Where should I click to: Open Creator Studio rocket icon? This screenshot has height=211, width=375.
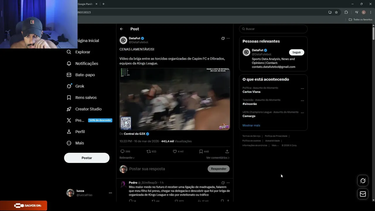[x=69, y=109]
